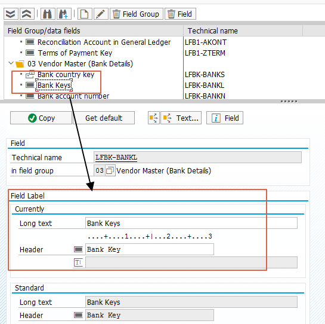The width and height of the screenshot is (325, 324).
Task: Select Bank country key tree row
Action: click(66, 74)
